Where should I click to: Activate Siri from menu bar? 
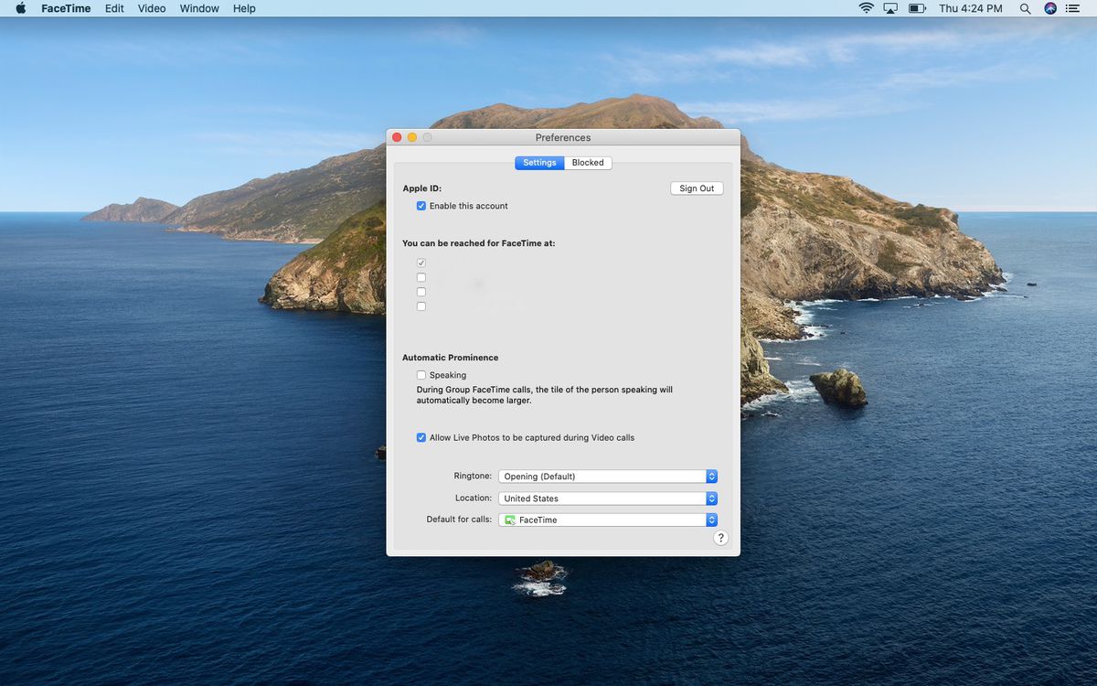pyautogui.click(x=1050, y=8)
